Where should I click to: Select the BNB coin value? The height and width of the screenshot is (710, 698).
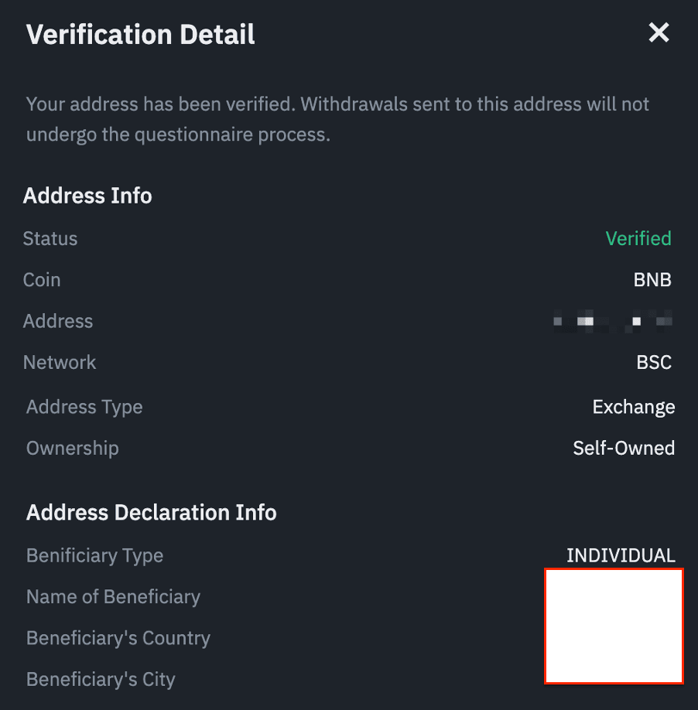(652, 280)
